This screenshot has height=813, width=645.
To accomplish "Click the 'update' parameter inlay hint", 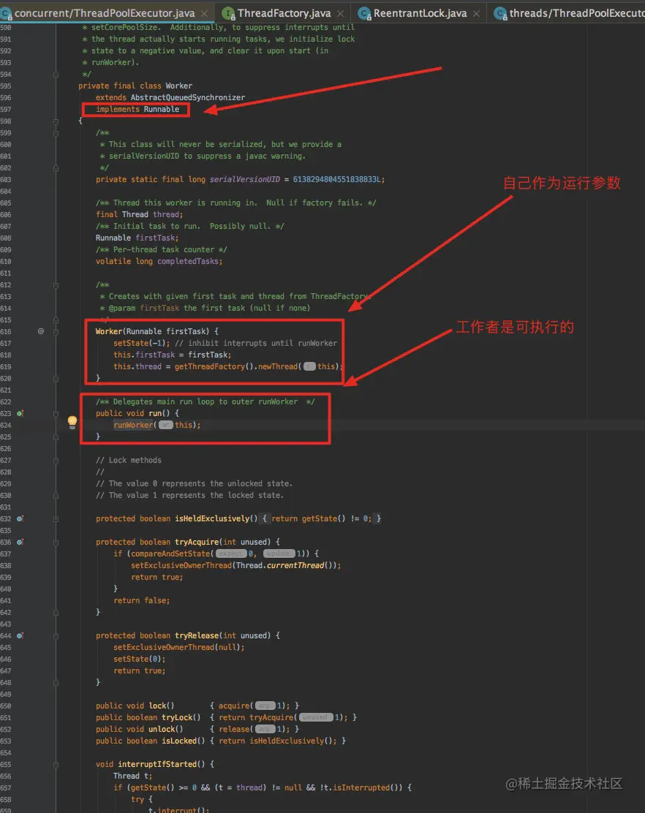I will coord(279,553).
